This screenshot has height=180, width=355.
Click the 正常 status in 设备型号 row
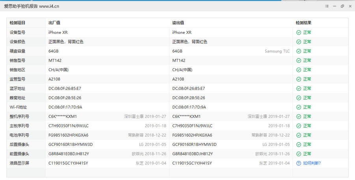click(307, 33)
